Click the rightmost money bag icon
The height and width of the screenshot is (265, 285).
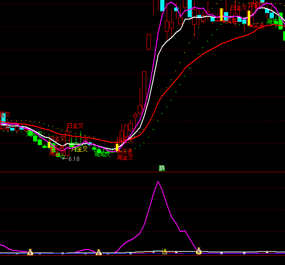pos(198,251)
